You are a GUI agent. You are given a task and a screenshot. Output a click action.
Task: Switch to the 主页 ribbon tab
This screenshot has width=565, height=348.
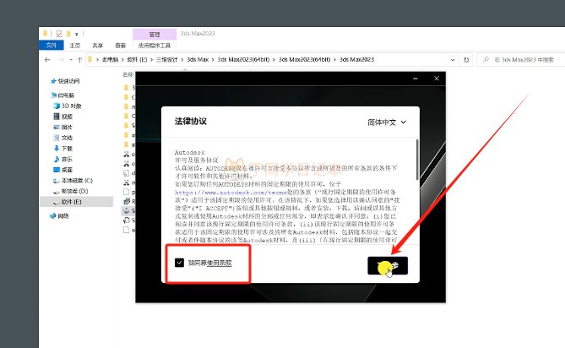(75, 46)
